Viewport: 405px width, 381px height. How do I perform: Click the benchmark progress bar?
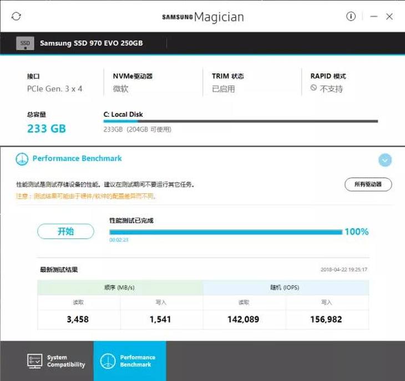tap(226, 232)
